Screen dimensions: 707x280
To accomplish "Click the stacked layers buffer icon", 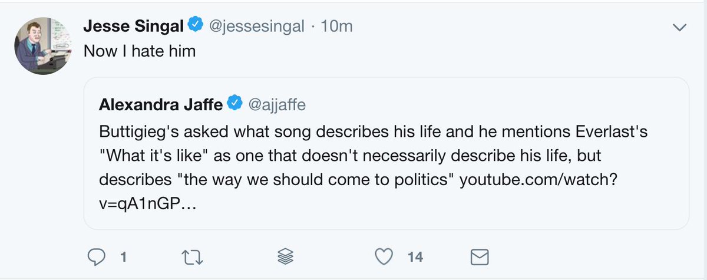I will pos(286,256).
